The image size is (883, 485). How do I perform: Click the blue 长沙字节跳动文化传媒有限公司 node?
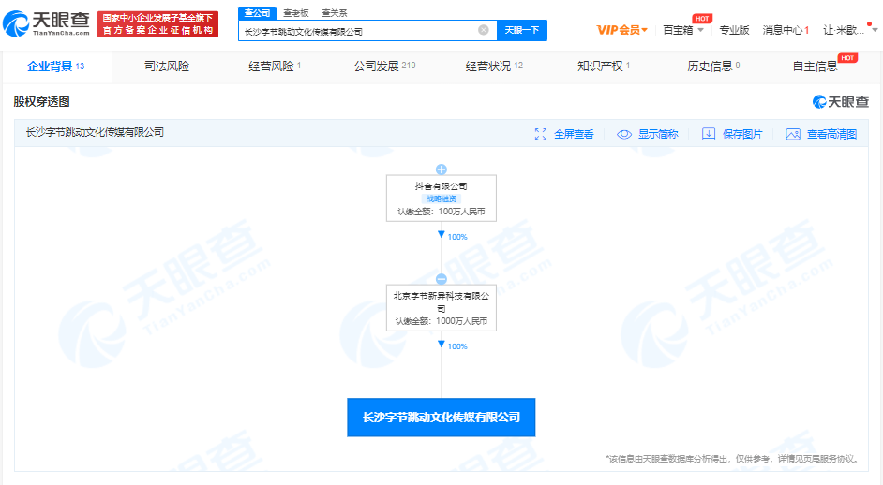point(441,418)
